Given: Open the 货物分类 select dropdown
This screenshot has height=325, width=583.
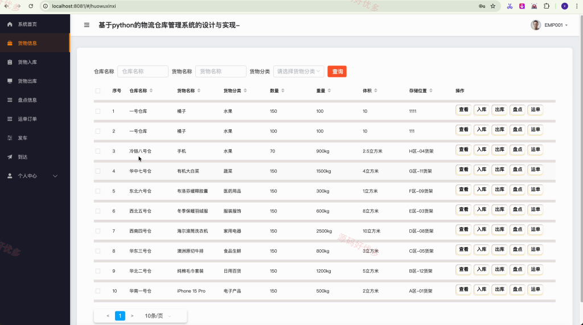Looking at the screenshot, I should click(298, 71).
